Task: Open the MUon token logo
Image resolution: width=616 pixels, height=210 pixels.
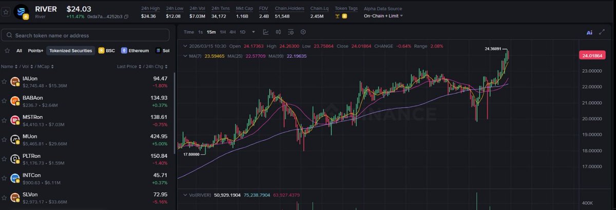Action: click(15, 140)
